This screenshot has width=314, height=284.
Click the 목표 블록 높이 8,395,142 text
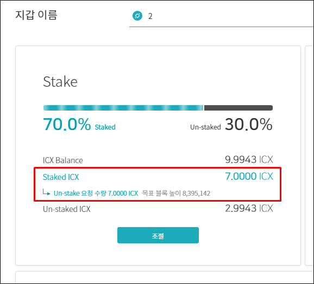pos(176,193)
